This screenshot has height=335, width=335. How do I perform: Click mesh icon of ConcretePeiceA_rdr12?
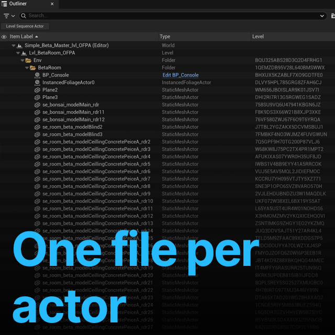click(x=37, y=216)
